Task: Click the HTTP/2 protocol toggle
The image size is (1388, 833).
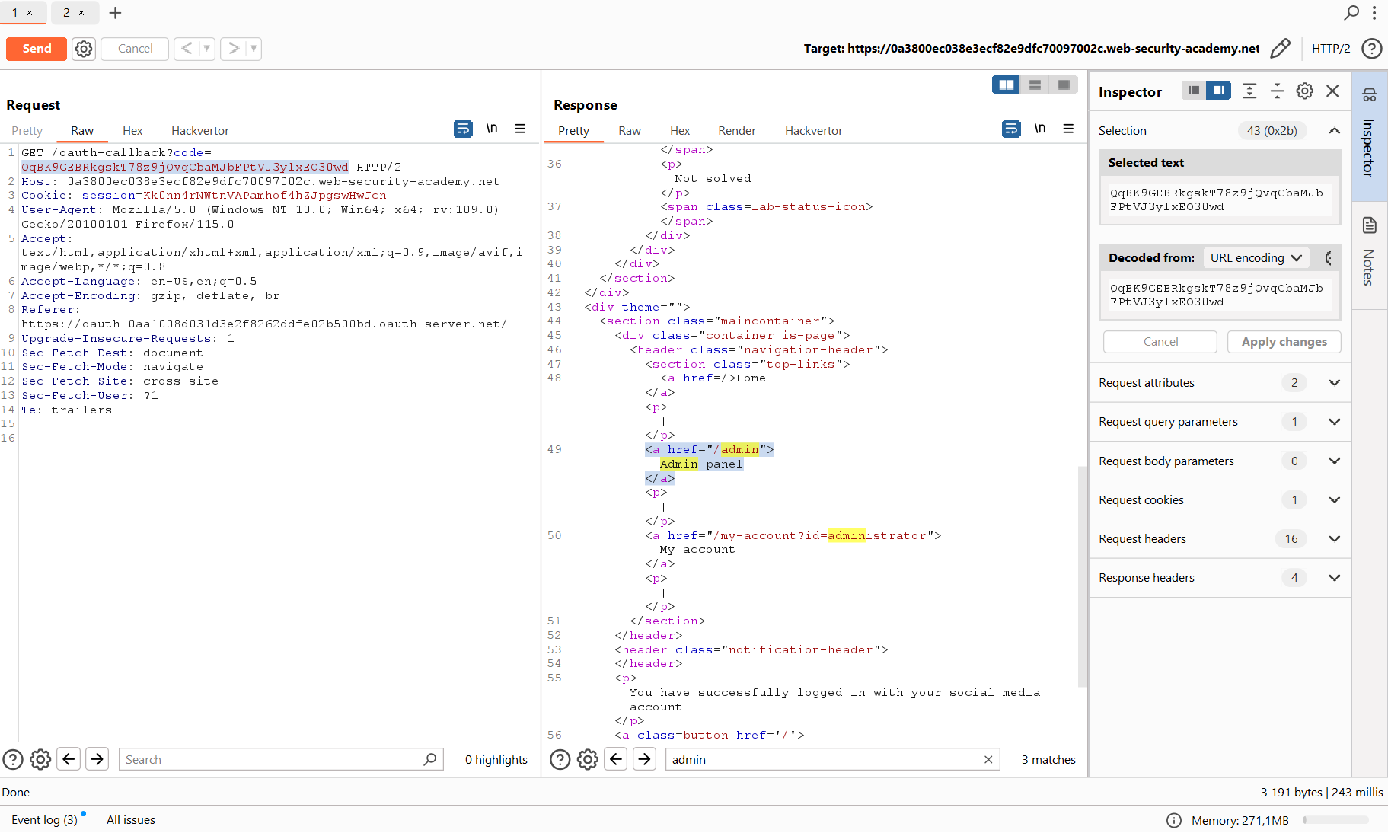Action: click(x=1331, y=49)
